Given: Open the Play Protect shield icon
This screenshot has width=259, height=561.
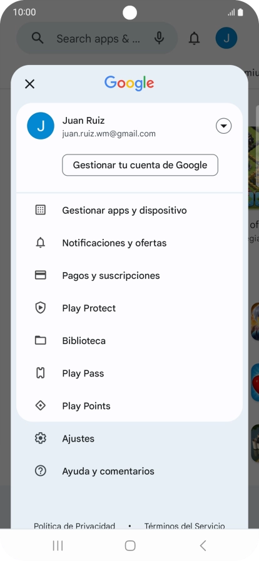Looking at the screenshot, I should [41, 308].
